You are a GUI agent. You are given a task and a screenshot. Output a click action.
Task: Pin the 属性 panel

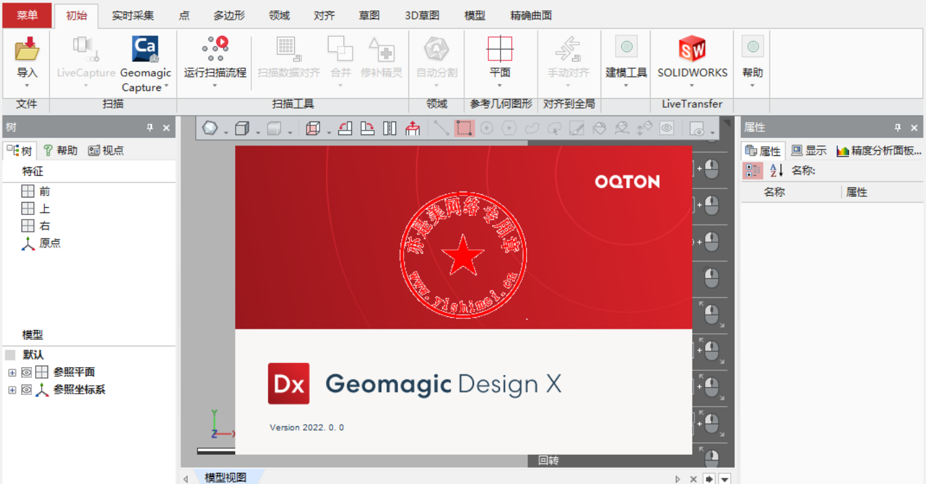(x=898, y=128)
